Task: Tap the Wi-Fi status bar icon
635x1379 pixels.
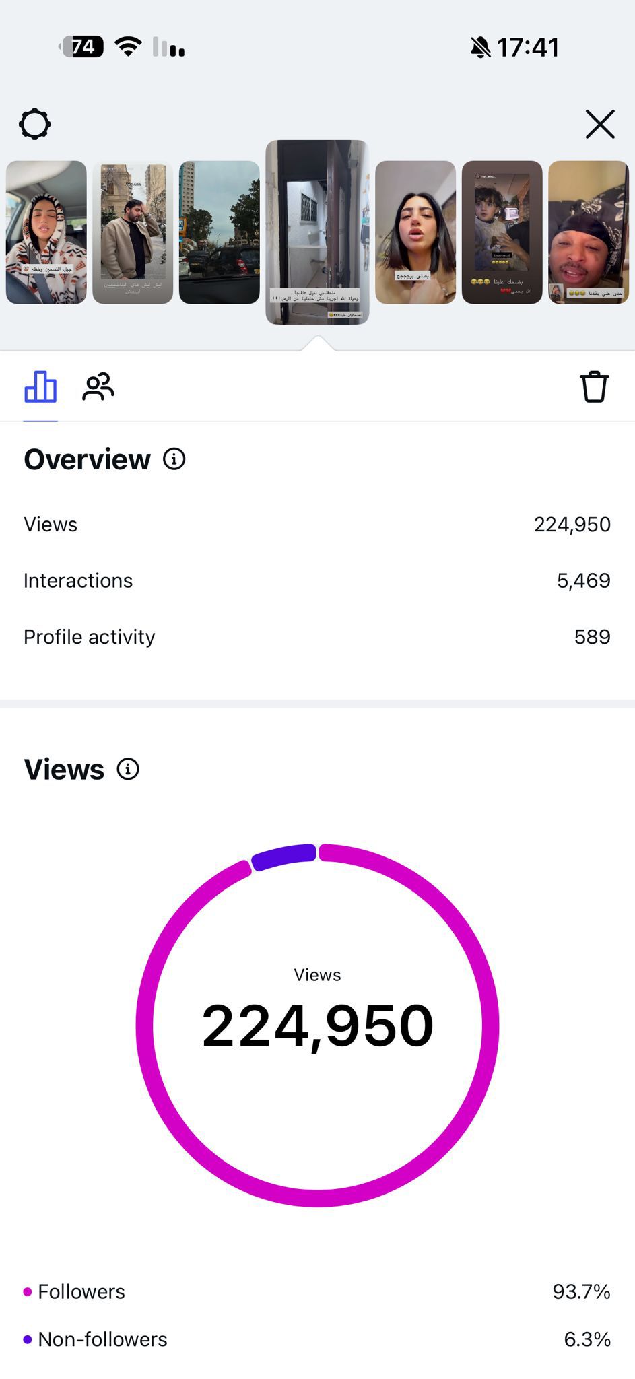Action: click(x=128, y=46)
